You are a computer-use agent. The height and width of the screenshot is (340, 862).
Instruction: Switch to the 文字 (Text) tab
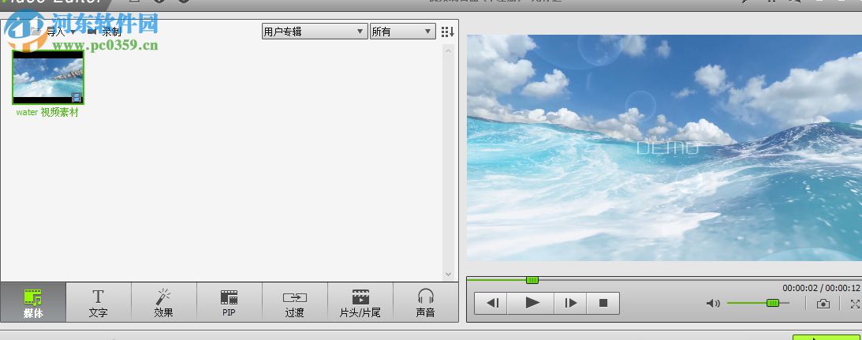tap(99, 302)
